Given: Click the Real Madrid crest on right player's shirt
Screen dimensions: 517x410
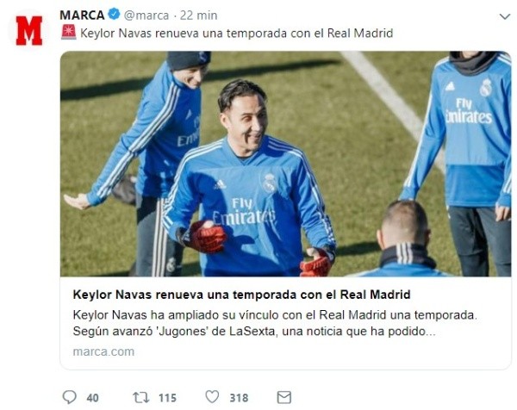Looking at the screenshot, I should pos(486,87).
